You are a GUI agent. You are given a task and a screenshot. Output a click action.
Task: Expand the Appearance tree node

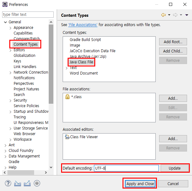pyautogui.click(x=11, y=28)
